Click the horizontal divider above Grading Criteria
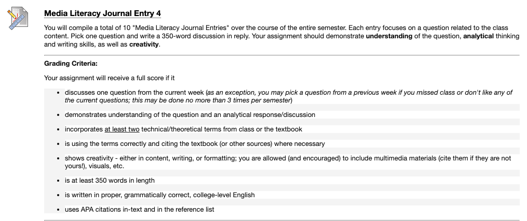The height and width of the screenshot is (221, 527). 281,55
